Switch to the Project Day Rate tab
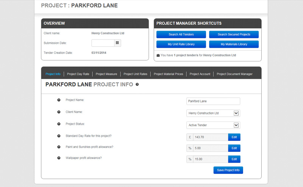This screenshot has height=187, width=303. point(78,74)
